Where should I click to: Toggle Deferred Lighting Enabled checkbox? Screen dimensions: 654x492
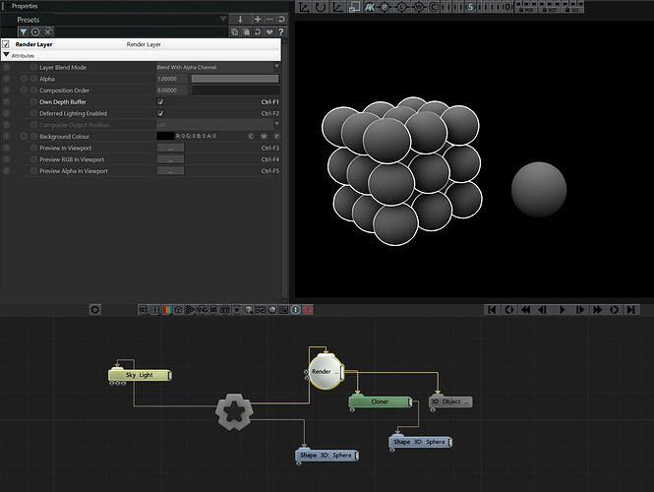coord(160,113)
